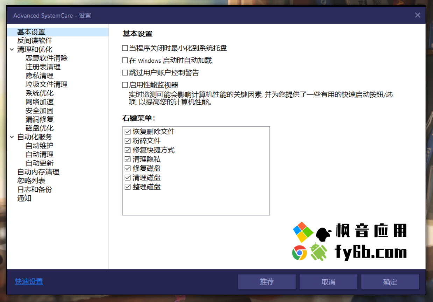Screen dimensions: 433x302
Task: Close the settings dialog window
Action: coord(418,15)
